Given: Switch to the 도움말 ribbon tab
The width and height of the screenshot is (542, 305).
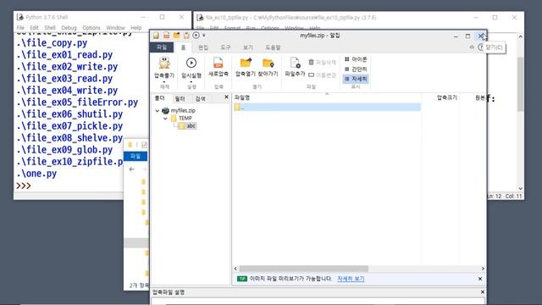Looking at the screenshot, I should pos(273,47).
